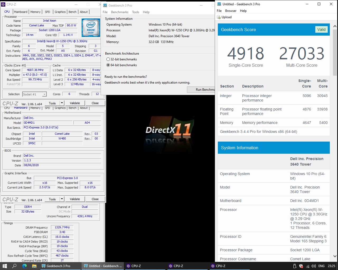This screenshot has height=270, width=338.
Task: Open the SPD tab in the front CPU-Z window
Action: click(48, 12)
